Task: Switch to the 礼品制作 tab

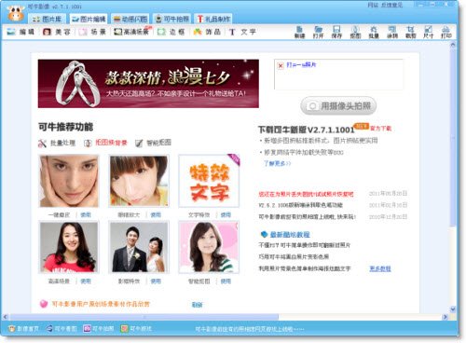Action: [x=213, y=19]
